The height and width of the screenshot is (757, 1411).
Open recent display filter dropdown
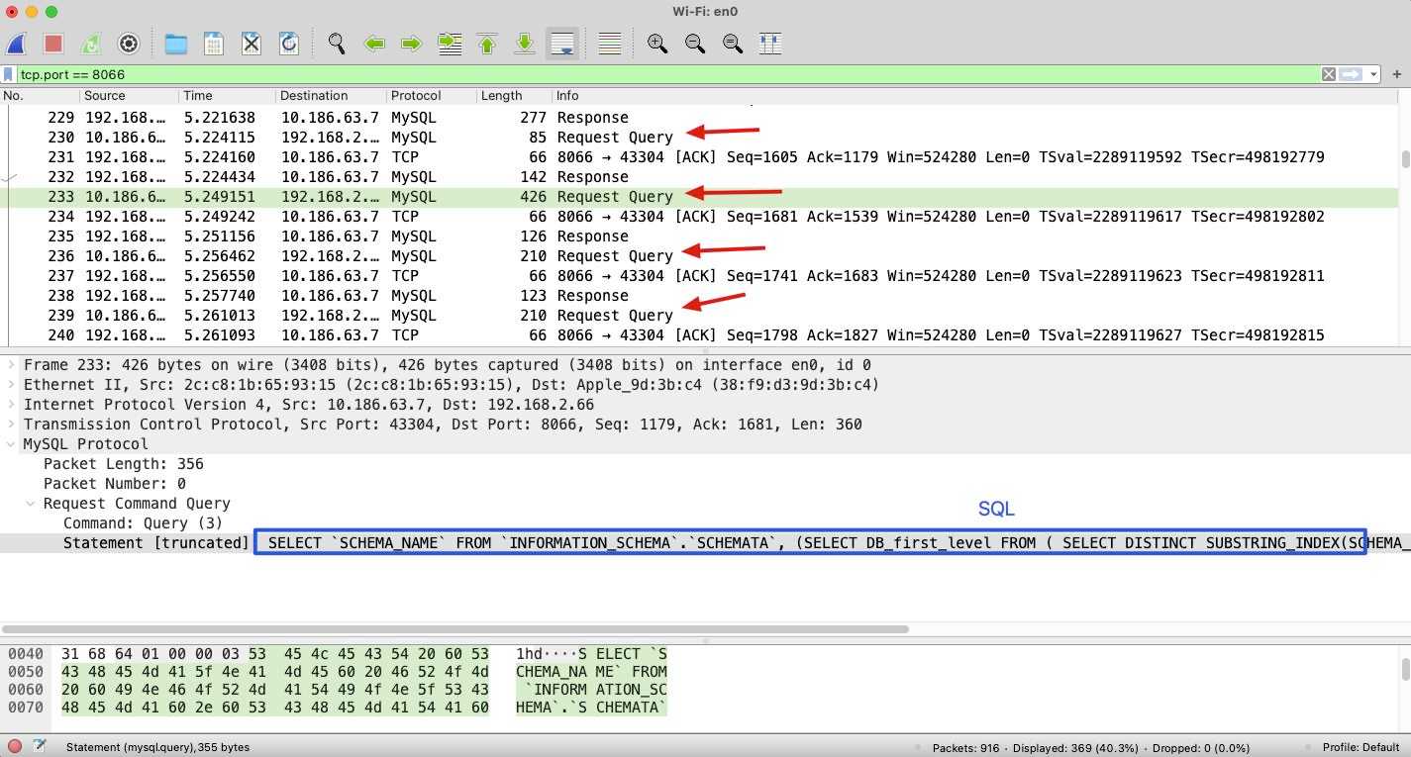click(x=1374, y=74)
